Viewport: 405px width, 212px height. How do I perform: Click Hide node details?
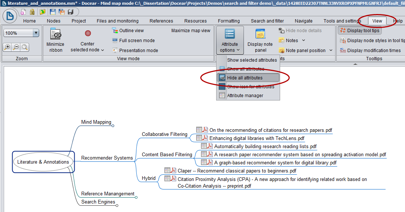point(300,30)
